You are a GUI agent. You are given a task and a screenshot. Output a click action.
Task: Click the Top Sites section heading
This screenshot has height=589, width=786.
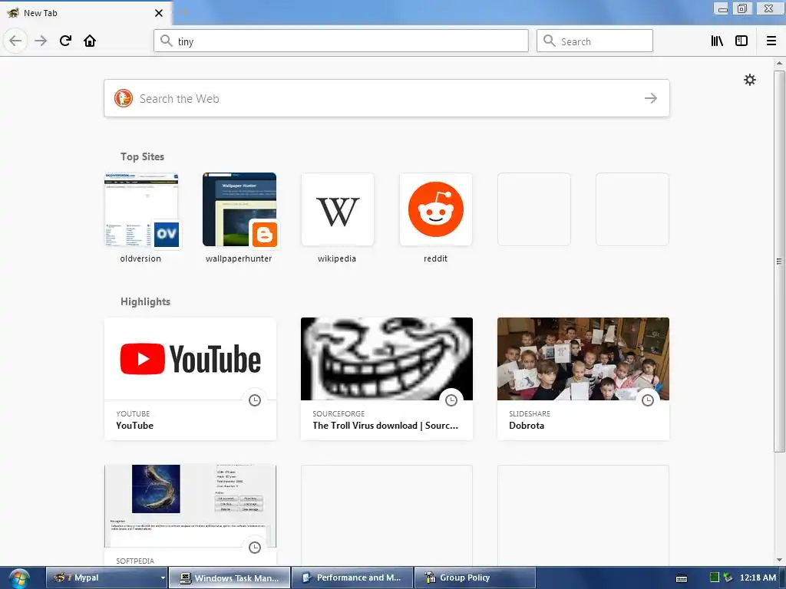142,156
